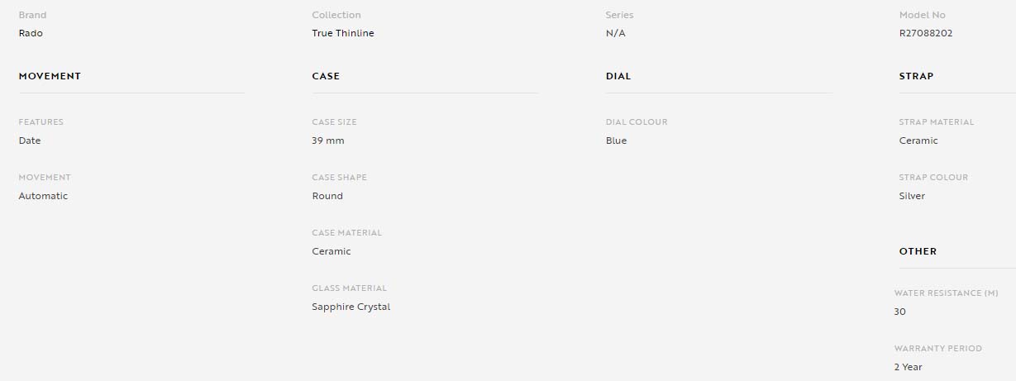Click the STRAP section heading
Viewport: 1016px width, 381px height.
pyautogui.click(x=916, y=76)
